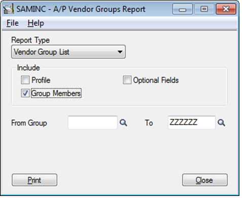Click the Close button
Viewport: 242px width, 198px height.
pos(205,180)
